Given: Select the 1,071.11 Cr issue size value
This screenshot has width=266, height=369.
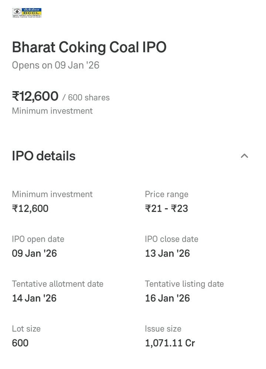Looking at the screenshot, I should pos(170,343).
